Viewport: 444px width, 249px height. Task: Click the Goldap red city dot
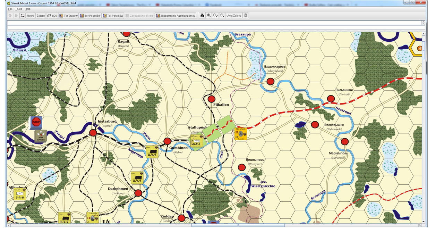(x=181, y=218)
